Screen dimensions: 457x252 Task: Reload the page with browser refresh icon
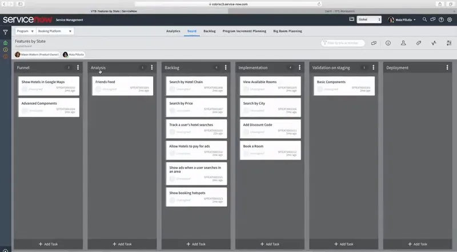point(319,4)
